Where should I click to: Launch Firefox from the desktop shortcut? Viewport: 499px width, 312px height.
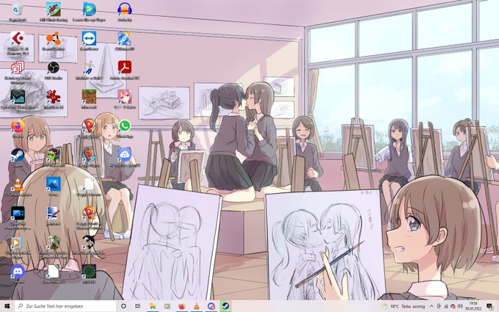point(18,128)
